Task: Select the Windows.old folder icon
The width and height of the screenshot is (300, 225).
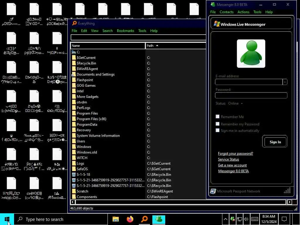Action: click(74, 152)
